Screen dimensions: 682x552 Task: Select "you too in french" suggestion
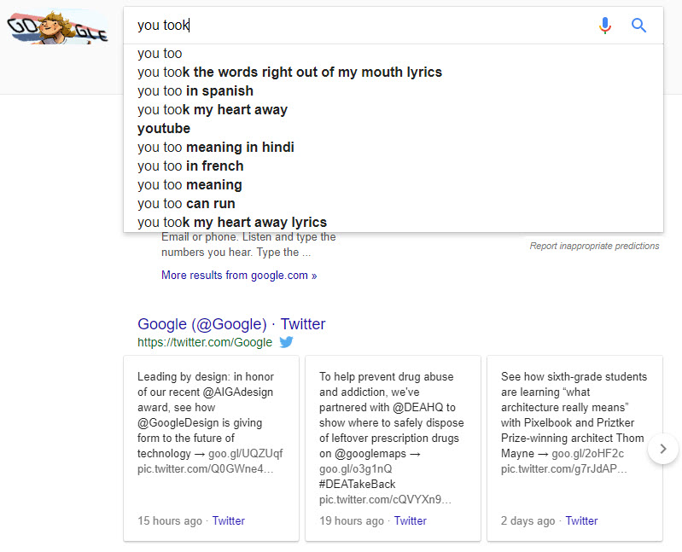pyautogui.click(x=190, y=166)
